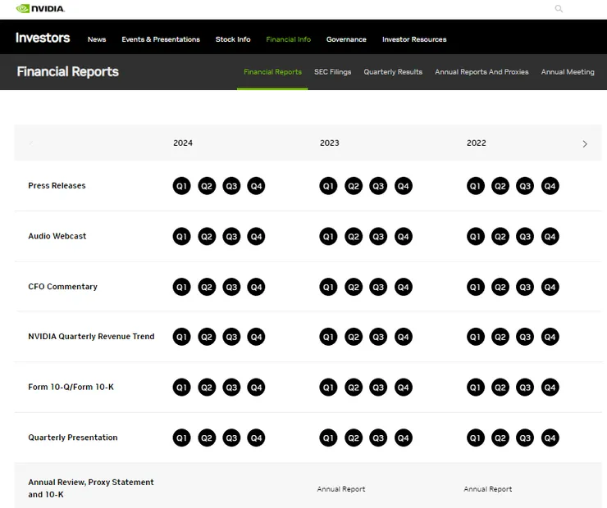Click the CFO Commentary row label

(x=62, y=287)
